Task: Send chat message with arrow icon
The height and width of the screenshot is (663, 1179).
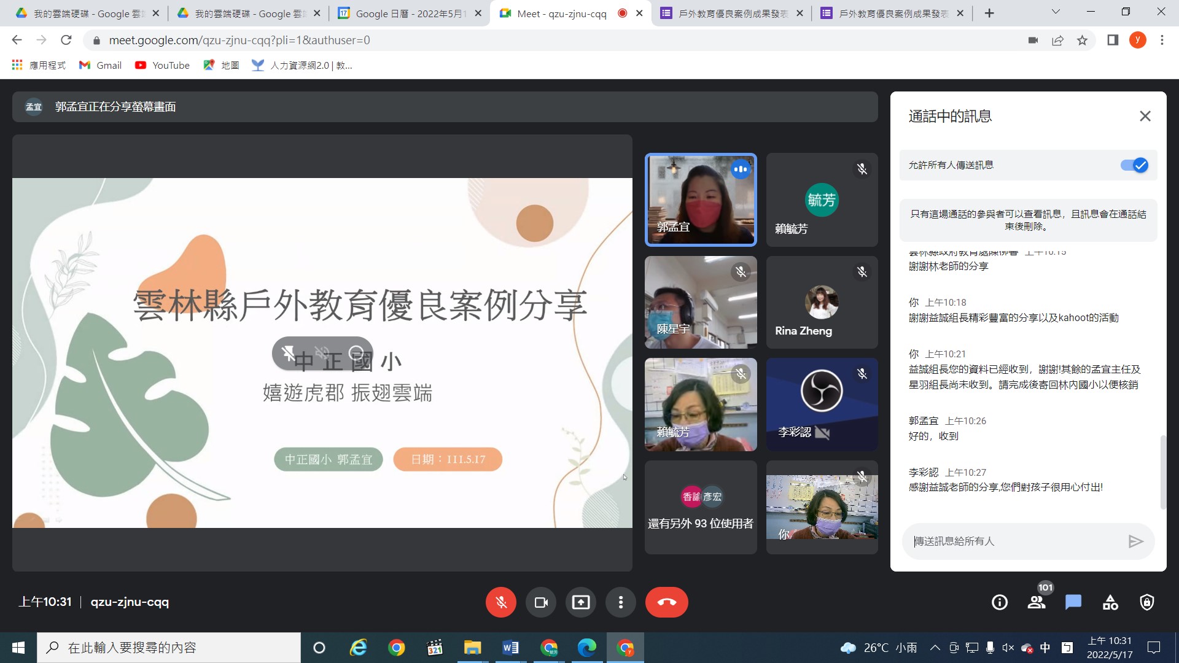Action: pyautogui.click(x=1135, y=541)
